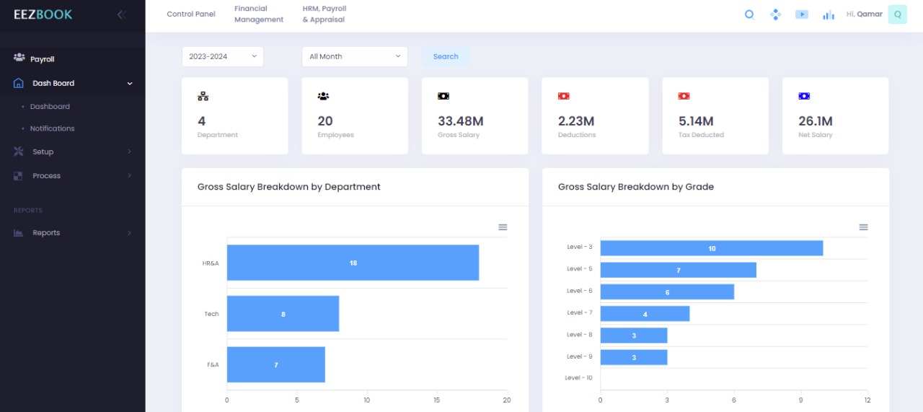Click the Search button
The height and width of the screenshot is (412, 923).
click(x=446, y=56)
